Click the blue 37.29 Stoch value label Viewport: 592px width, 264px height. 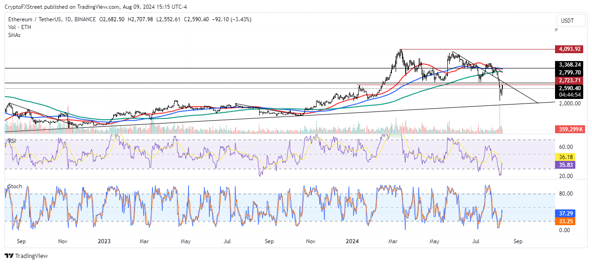tap(566, 213)
